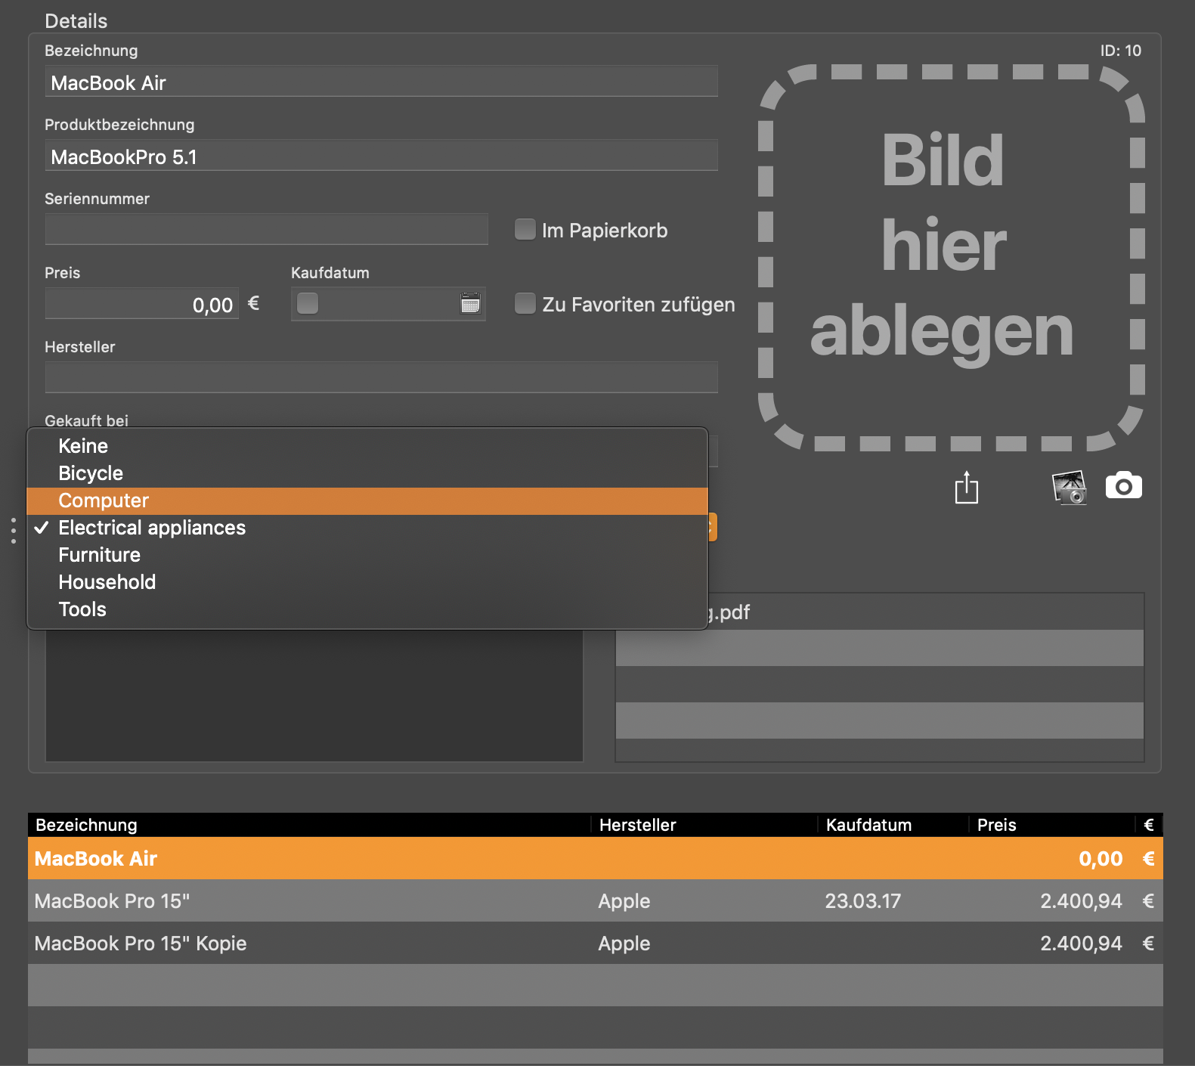Click the 0,00 price in MacBook Air row
The height and width of the screenshot is (1066, 1195).
tap(1101, 859)
